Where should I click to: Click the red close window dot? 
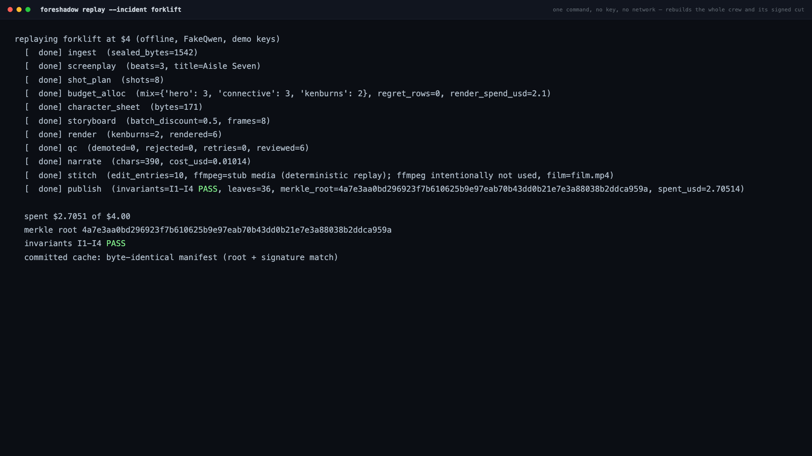point(10,9)
